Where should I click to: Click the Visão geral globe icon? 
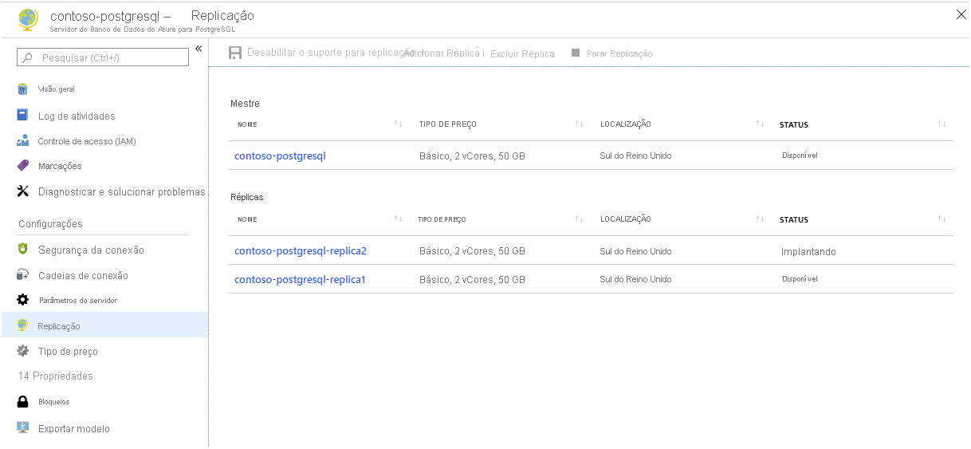coord(23,89)
